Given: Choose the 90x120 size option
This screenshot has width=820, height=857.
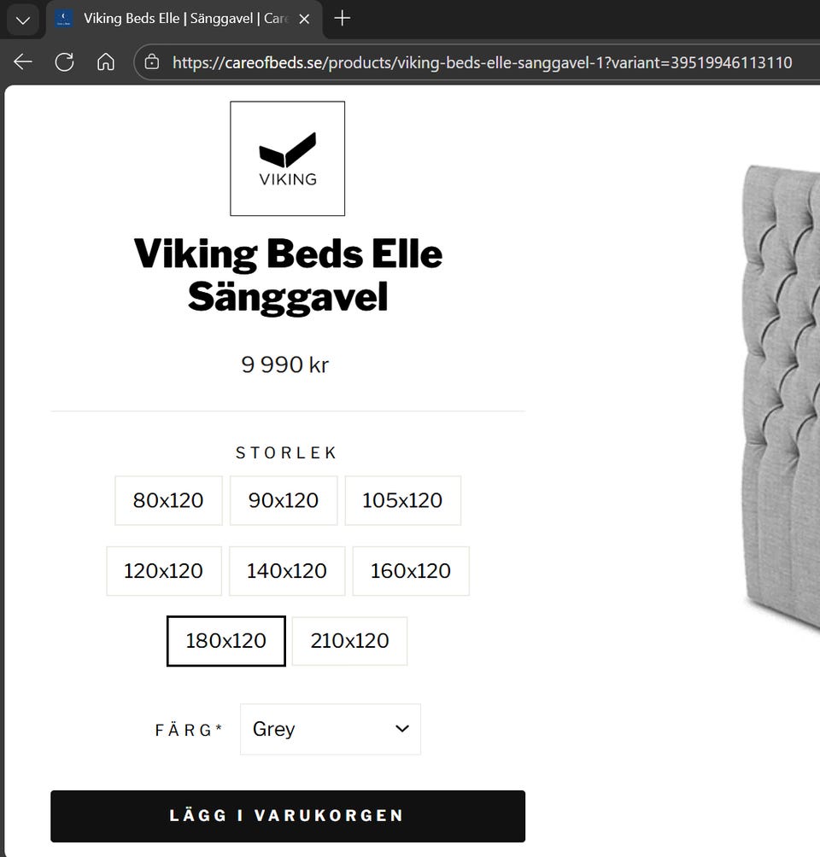Looking at the screenshot, I should pos(284,500).
